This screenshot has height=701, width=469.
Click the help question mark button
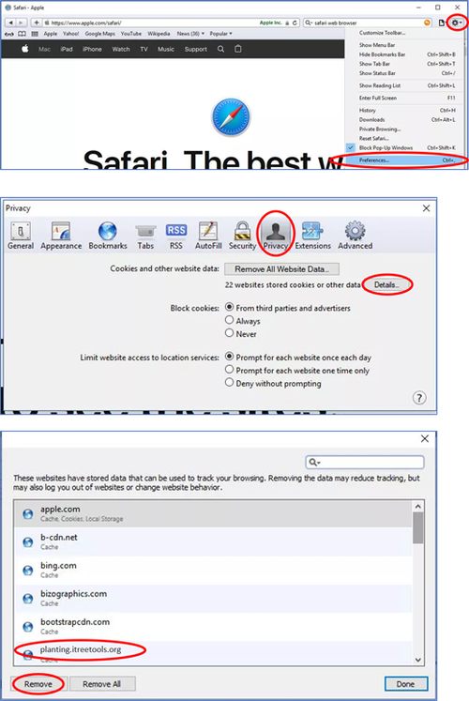(x=419, y=398)
